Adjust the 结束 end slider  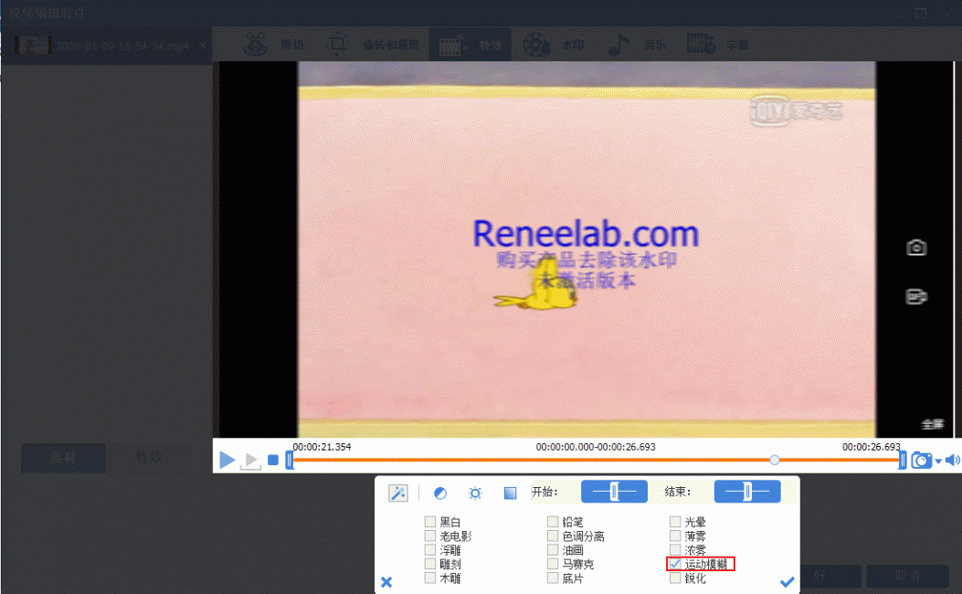click(747, 492)
